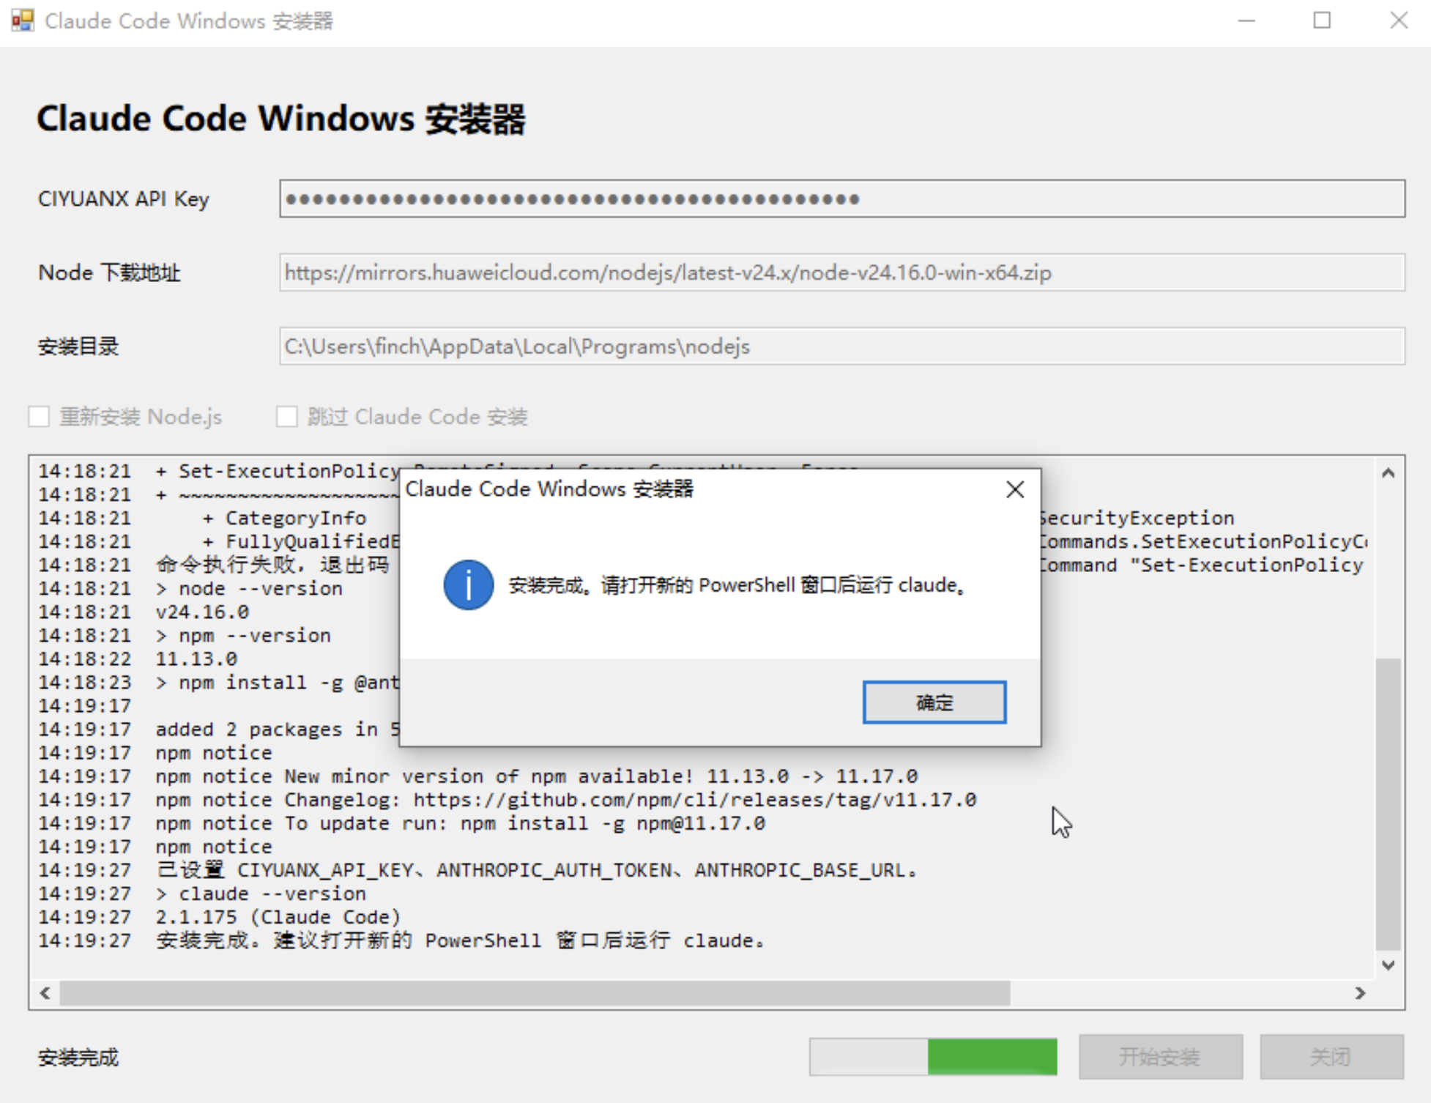The image size is (1431, 1103).
Task: Click the blue information icon in dialog
Action: (469, 584)
